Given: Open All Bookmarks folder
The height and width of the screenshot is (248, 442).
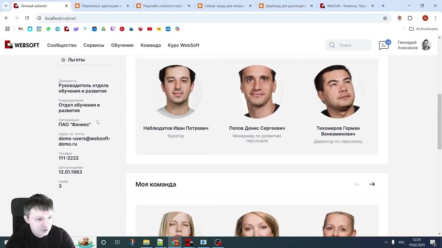Looking at the screenshot, I should point(423,29).
